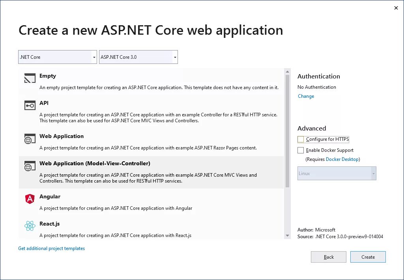Screen dimensions: 404x280
Task: Click the Empty template icon
Action: coord(30,78)
